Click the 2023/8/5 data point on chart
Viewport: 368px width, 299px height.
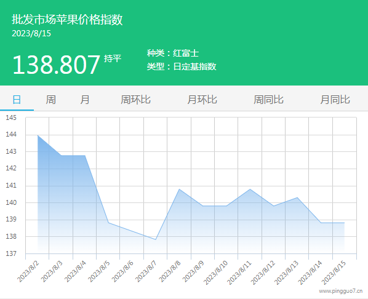pyautogui.click(x=108, y=223)
